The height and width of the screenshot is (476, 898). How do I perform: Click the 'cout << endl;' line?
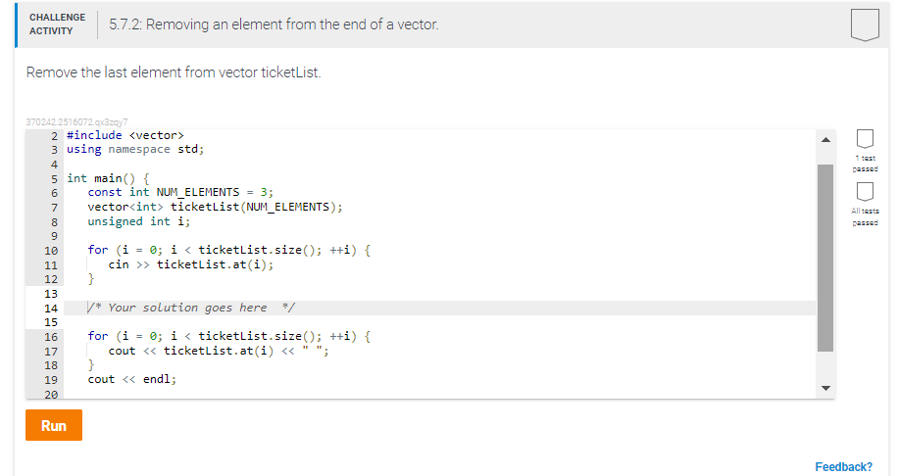[132, 379]
